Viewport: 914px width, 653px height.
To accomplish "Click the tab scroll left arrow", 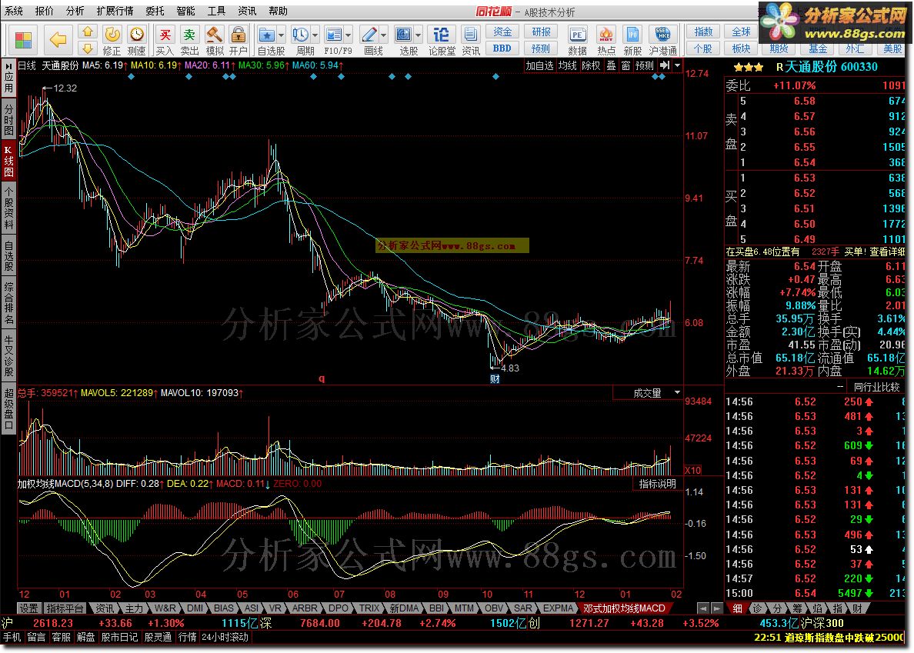I will 703,608.
